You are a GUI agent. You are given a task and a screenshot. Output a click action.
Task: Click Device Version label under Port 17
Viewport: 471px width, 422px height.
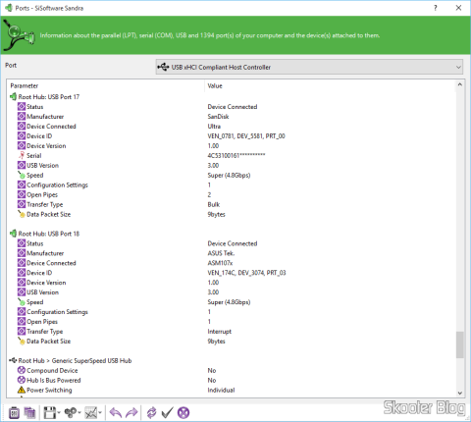click(x=46, y=146)
